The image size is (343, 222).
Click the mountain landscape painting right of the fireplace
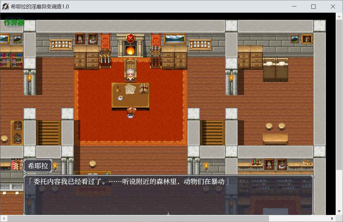click(x=175, y=39)
